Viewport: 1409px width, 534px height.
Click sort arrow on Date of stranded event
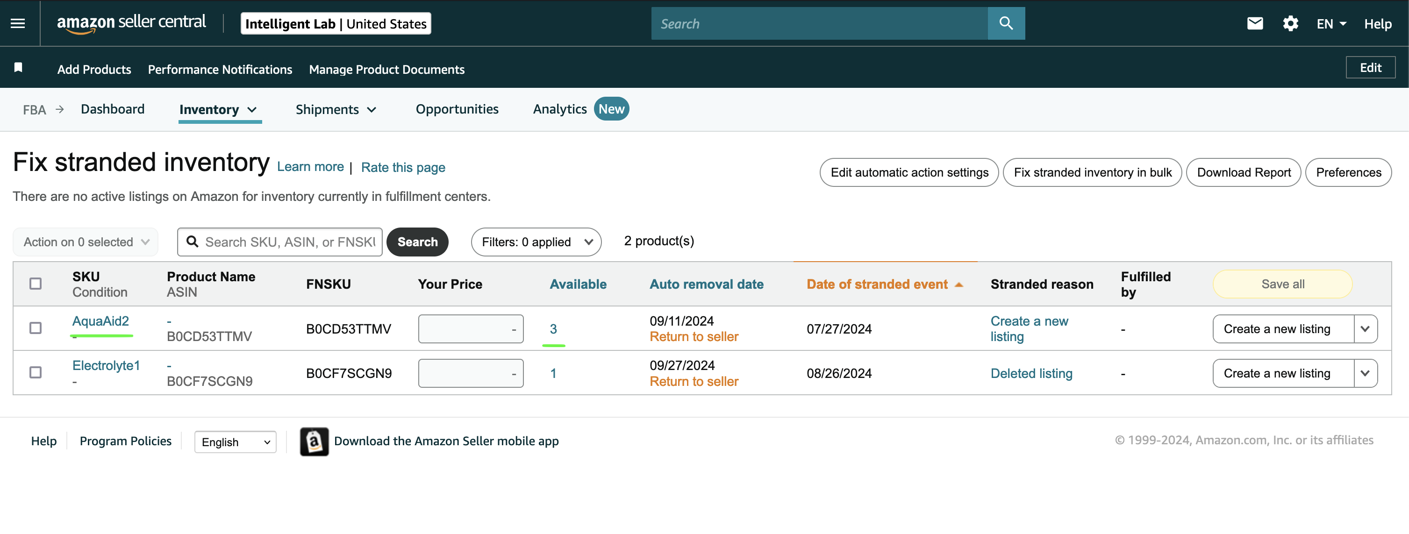pyautogui.click(x=959, y=284)
